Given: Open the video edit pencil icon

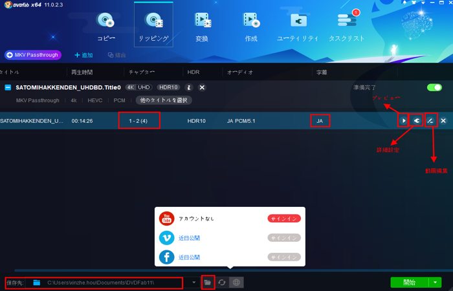Looking at the screenshot, I should click(x=430, y=121).
